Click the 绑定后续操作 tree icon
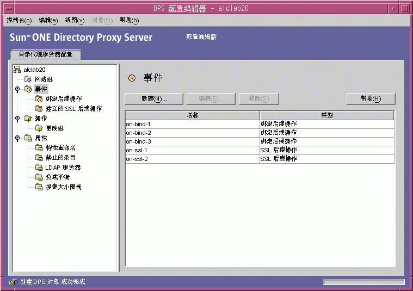 tap(39, 99)
